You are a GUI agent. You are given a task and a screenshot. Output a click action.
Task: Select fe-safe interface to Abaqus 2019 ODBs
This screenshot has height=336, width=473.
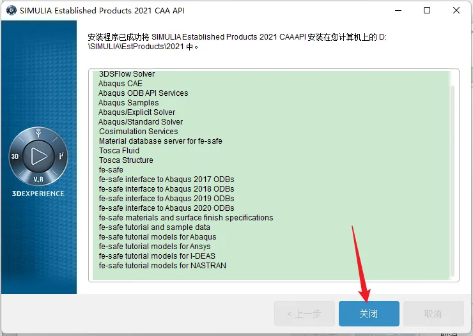point(167,199)
